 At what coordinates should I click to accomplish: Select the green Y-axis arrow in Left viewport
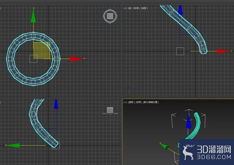13,145
